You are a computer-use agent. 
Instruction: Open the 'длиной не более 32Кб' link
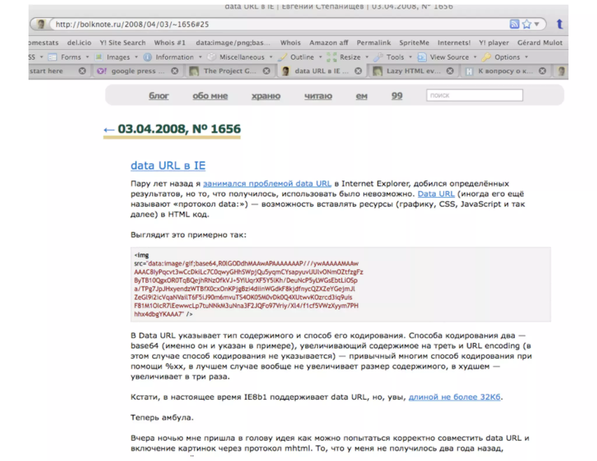click(x=454, y=397)
